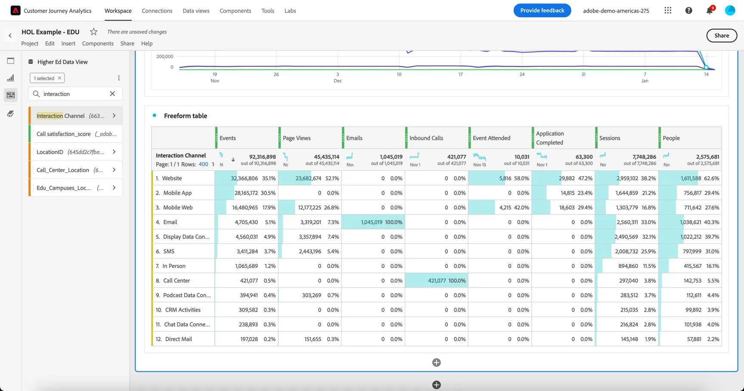
Task: Remove the '1 selected' filter tag
Action: (x=59, y=78)
